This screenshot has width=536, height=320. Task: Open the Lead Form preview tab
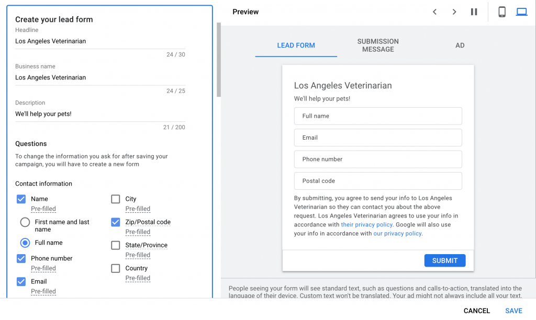pyautogui.click(x=296, y=45)
